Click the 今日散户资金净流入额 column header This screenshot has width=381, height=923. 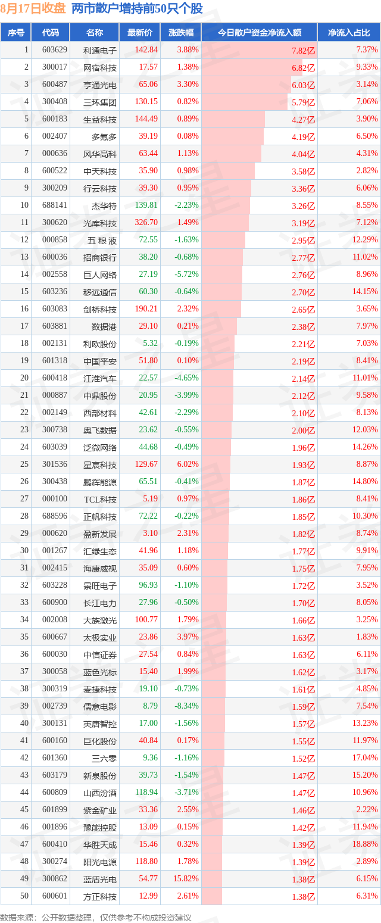tap(259, 33)
